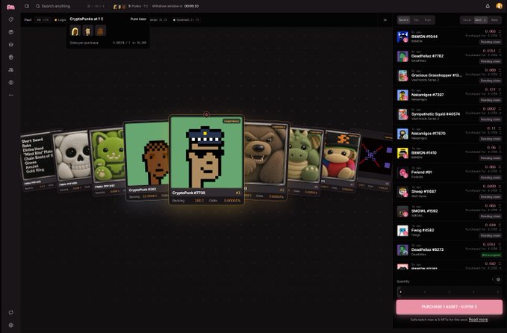The image size is (507, 333).
Task: Open Fwog #4582 activity row
Action: (x=449, y=231)
